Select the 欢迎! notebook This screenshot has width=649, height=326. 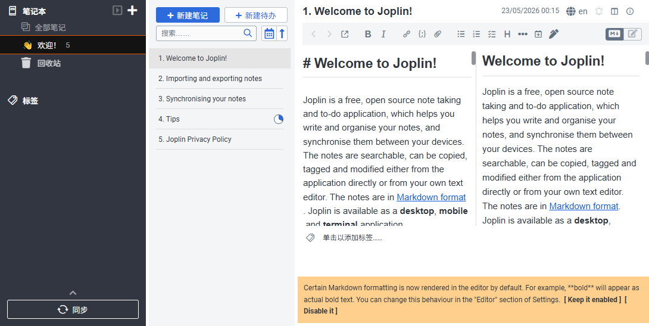pyautogui.click(x=73, y=45)
